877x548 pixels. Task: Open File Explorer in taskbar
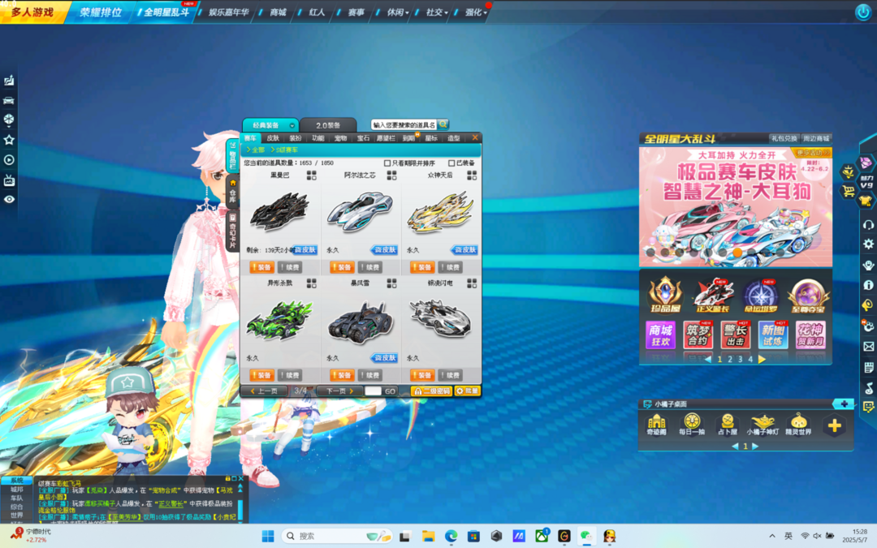[429, 536]
